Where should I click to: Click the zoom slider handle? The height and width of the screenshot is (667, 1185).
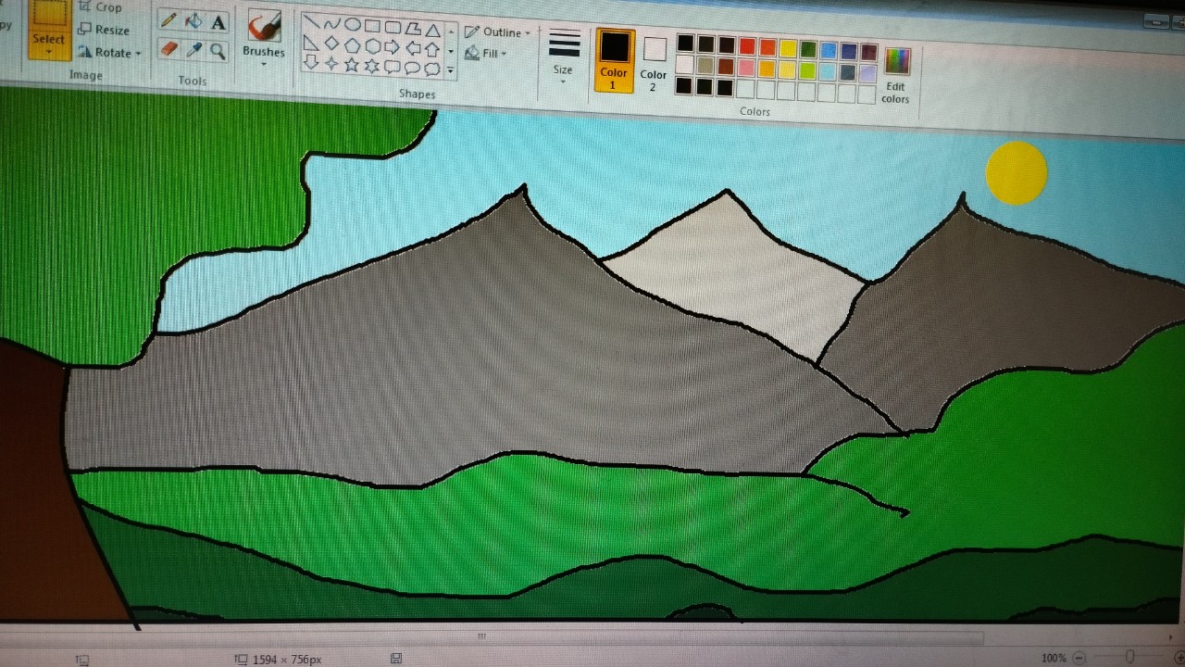(x=1129, y=657)
